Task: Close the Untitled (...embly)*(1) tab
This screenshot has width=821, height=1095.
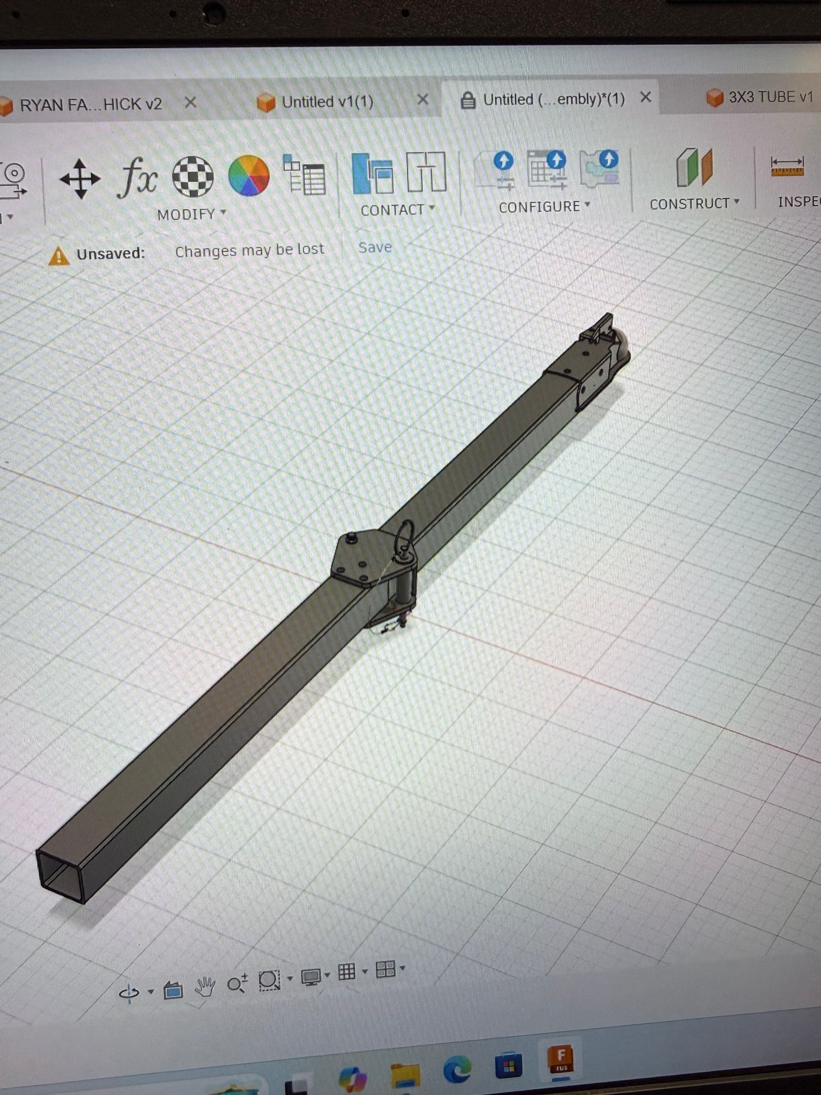Action: click(645, 97)
